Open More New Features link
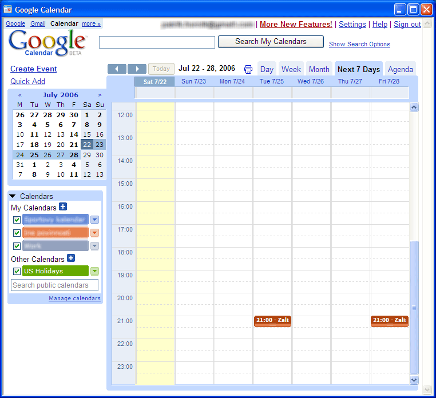Viewport: 436px width, 398px height. 296,24
